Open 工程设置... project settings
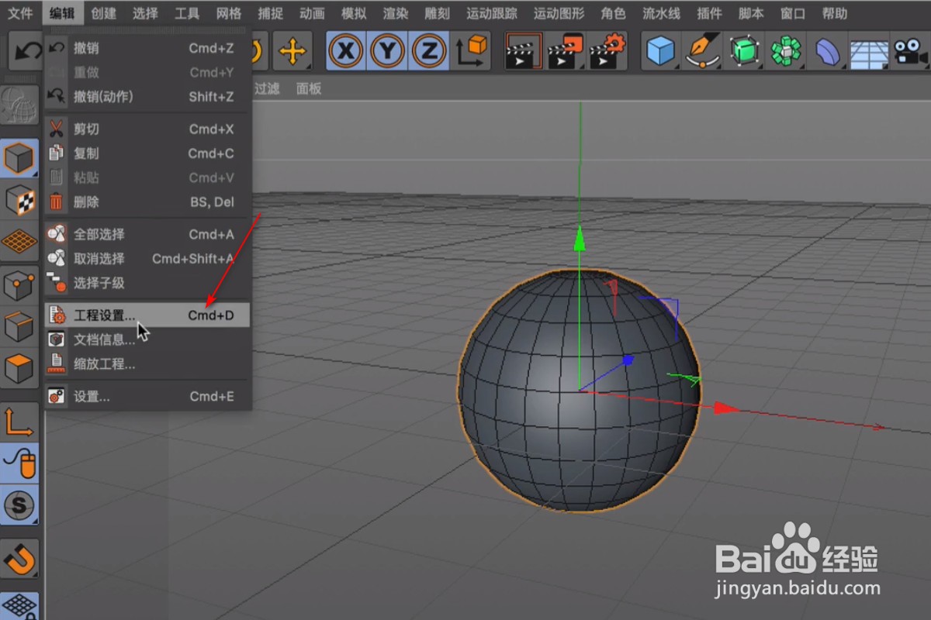The width and height of the screenshot is (931, 620). pos(147,315)
